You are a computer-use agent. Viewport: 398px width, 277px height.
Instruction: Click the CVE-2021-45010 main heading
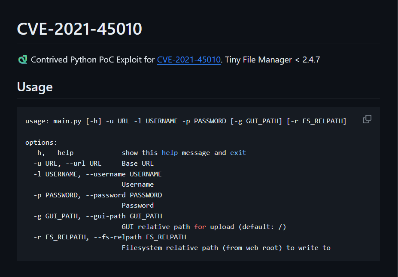(x=79, y=29)
